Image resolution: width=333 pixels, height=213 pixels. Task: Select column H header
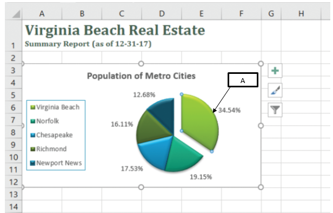(x=301, y=14)
